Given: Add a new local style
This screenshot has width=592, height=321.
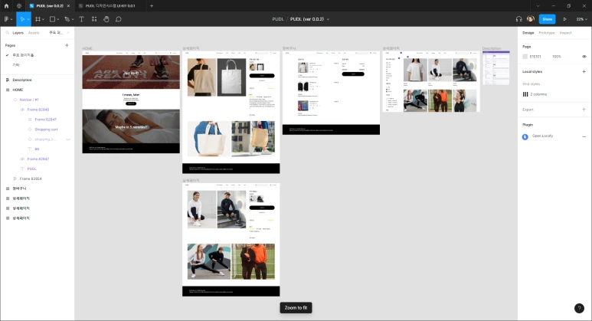Looking at the screenshot, I should 584,72.
